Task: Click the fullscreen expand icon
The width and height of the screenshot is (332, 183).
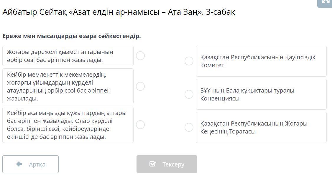Action: click(x=325, y=2)
